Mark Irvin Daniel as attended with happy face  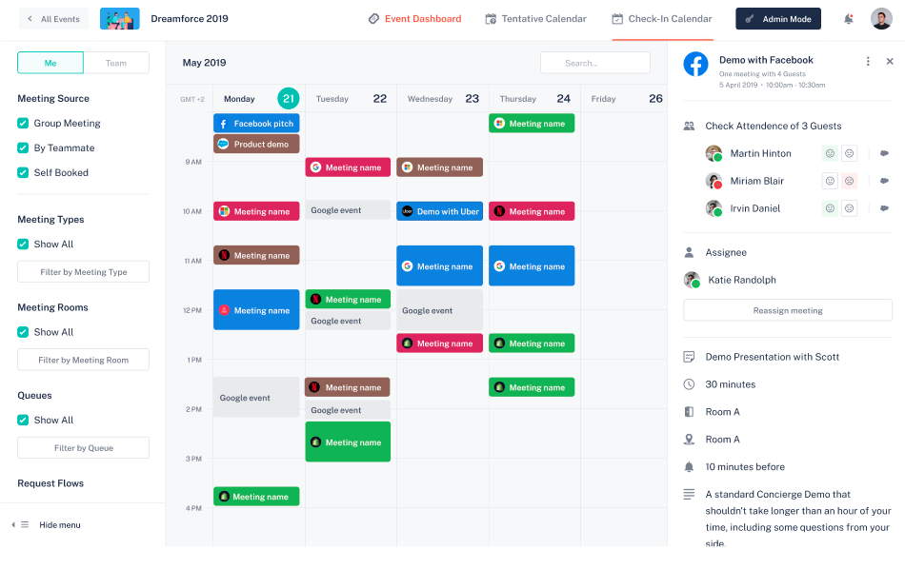point(830,208)
